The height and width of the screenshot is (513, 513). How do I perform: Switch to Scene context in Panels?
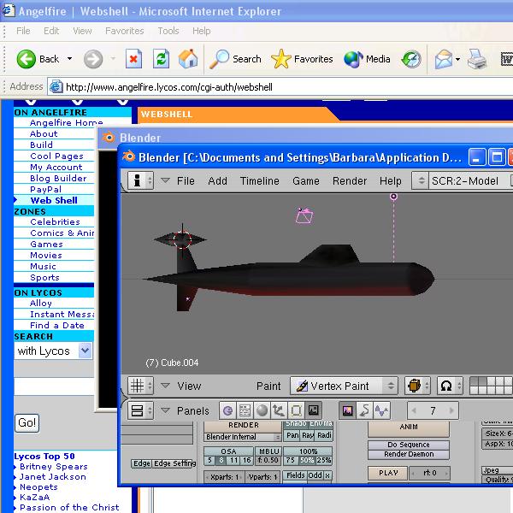pos(313,410)
